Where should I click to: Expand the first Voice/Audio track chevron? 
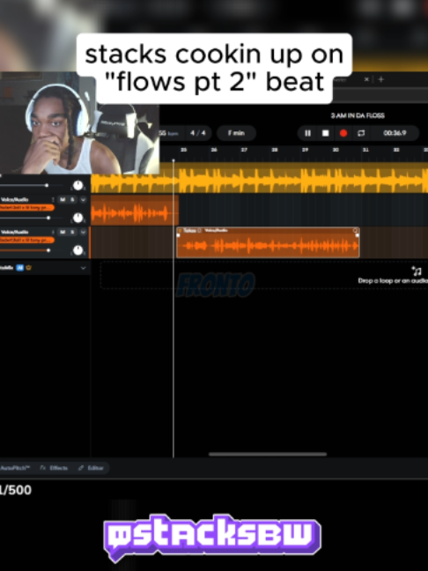click(83, 199)
